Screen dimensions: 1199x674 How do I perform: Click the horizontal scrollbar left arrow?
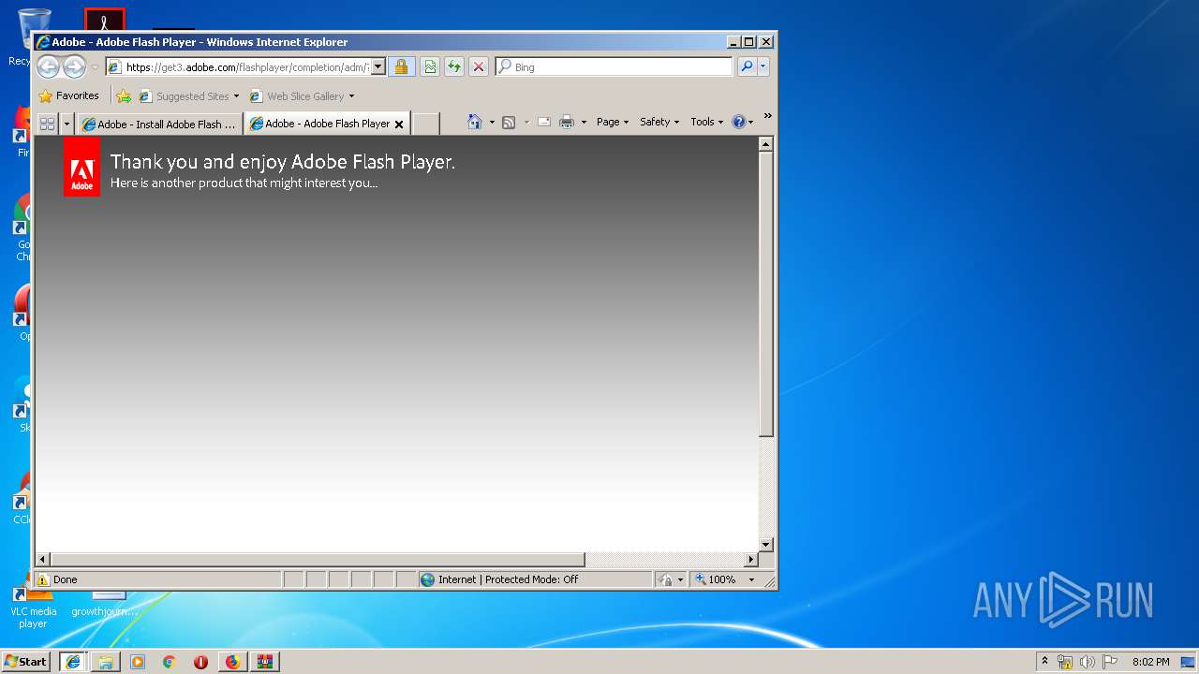click(x=42, y=560)
